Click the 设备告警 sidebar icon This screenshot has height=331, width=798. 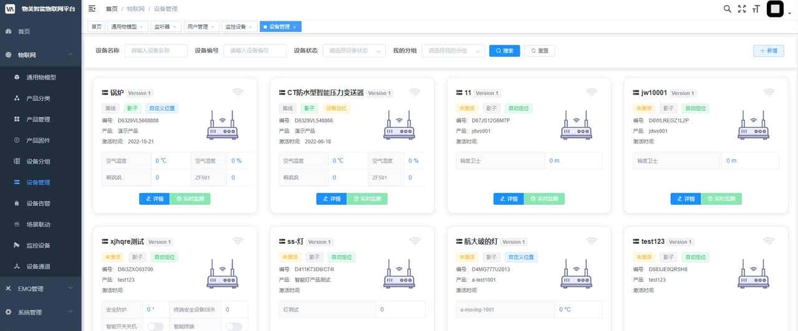pyautogui.click(x=17, y=203)
